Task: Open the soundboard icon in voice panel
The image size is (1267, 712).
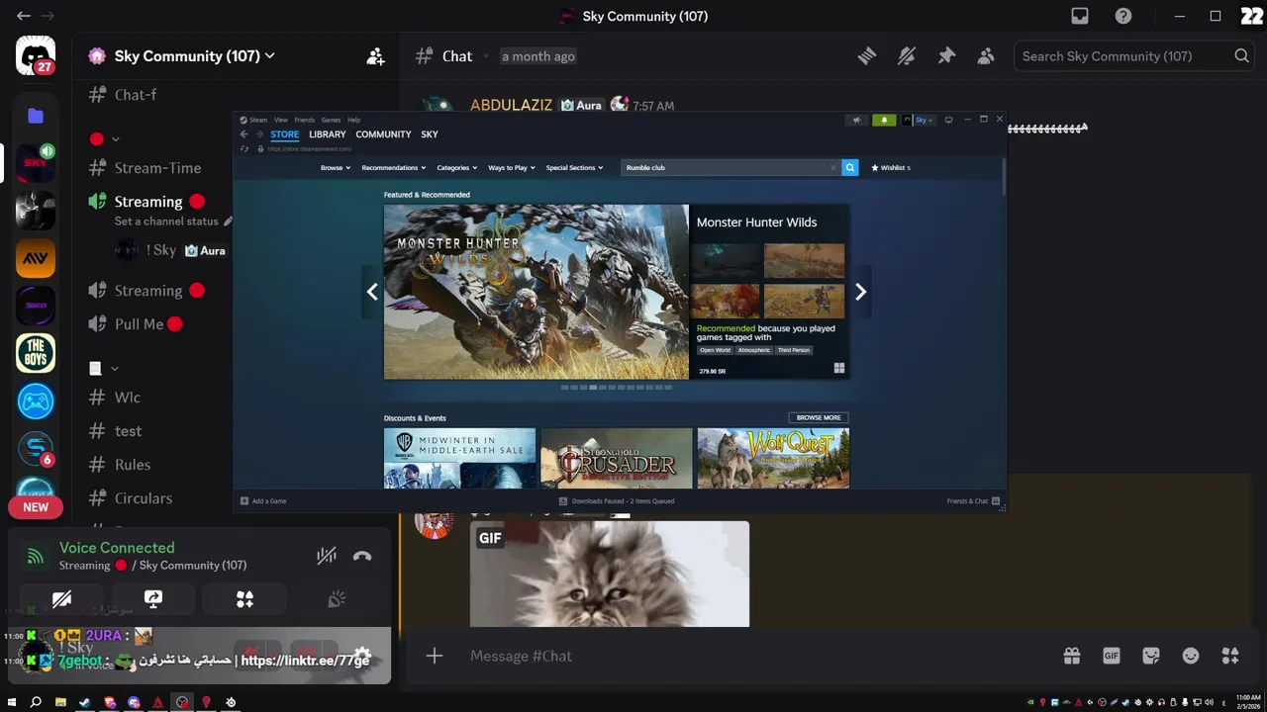Action: click(x=337, y=599)
